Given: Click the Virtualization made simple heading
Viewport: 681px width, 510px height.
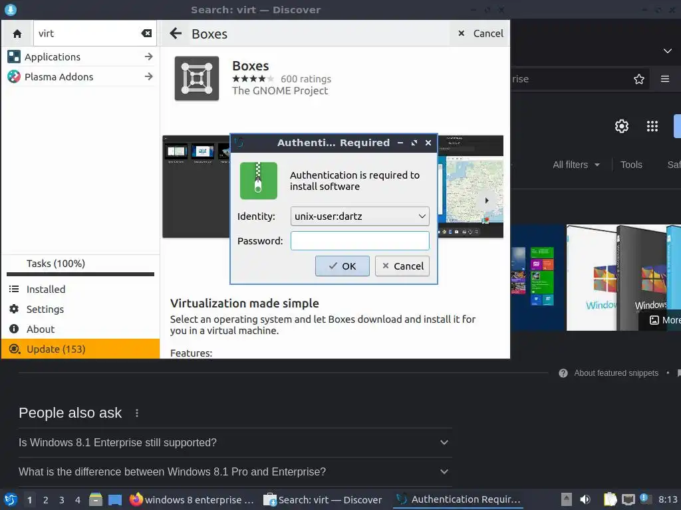Looking at the screenshot, I should [245, 303].
